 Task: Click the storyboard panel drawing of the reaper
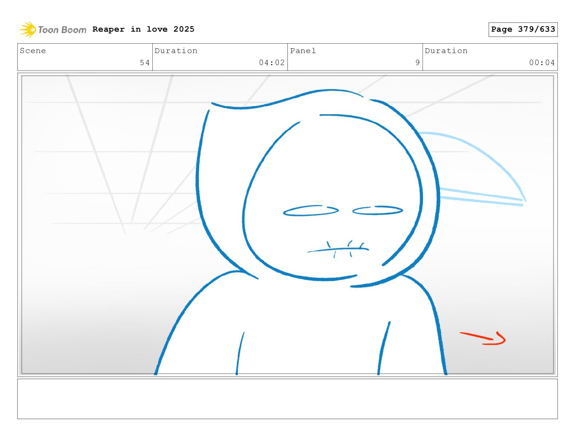pyautogui.click(x=287, y=225)
